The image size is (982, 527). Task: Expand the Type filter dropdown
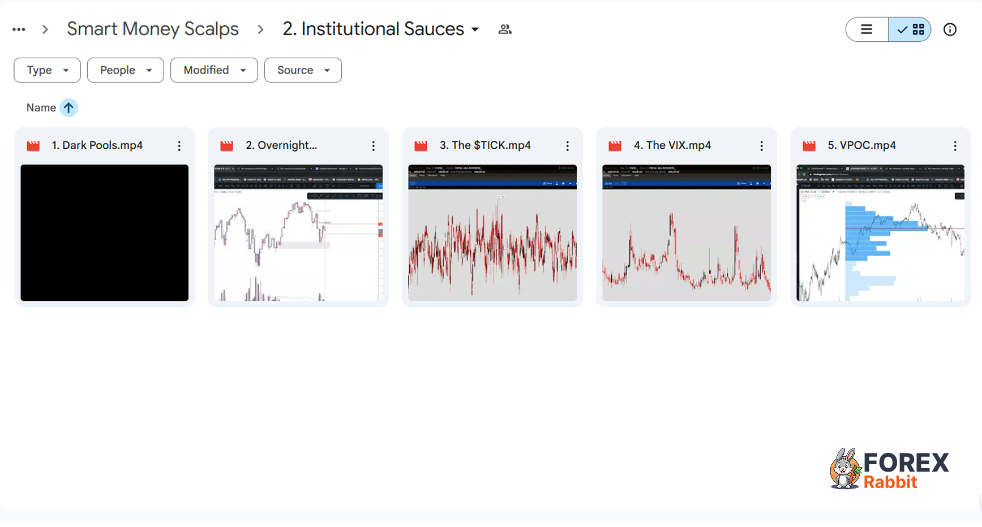tap(47, 70)
